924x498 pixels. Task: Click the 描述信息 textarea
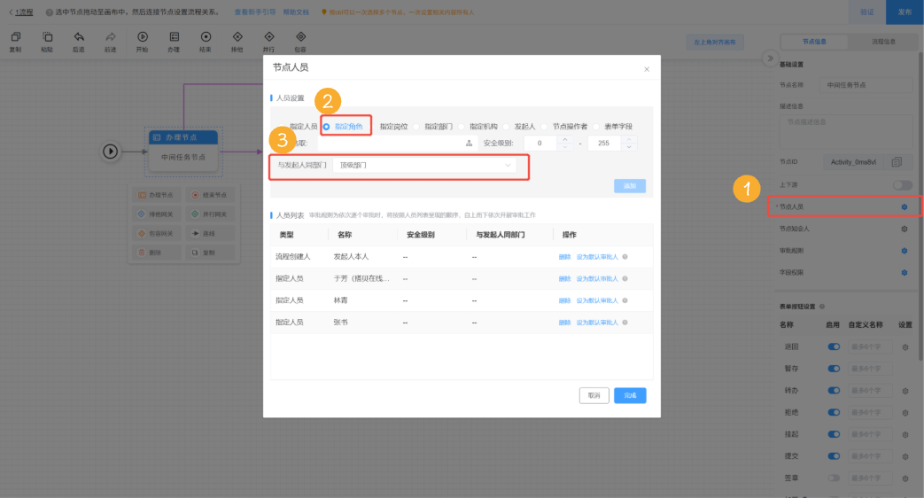point(846,131)
